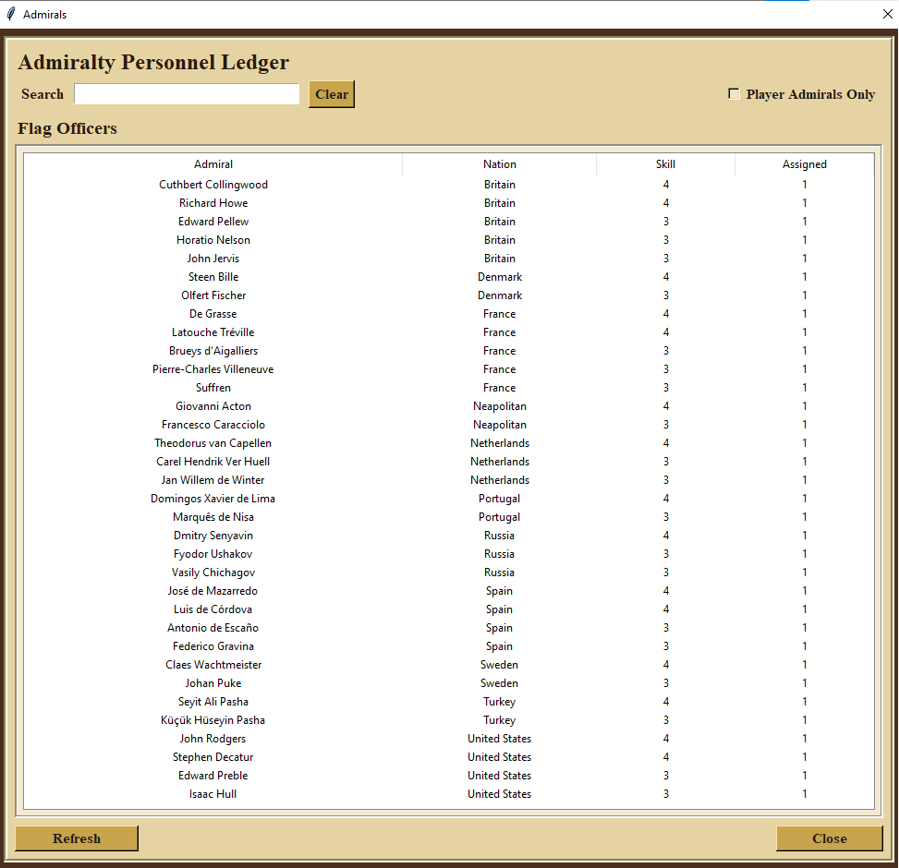Select the Küçük Hüseyin Pasha row

click(449, 720)
